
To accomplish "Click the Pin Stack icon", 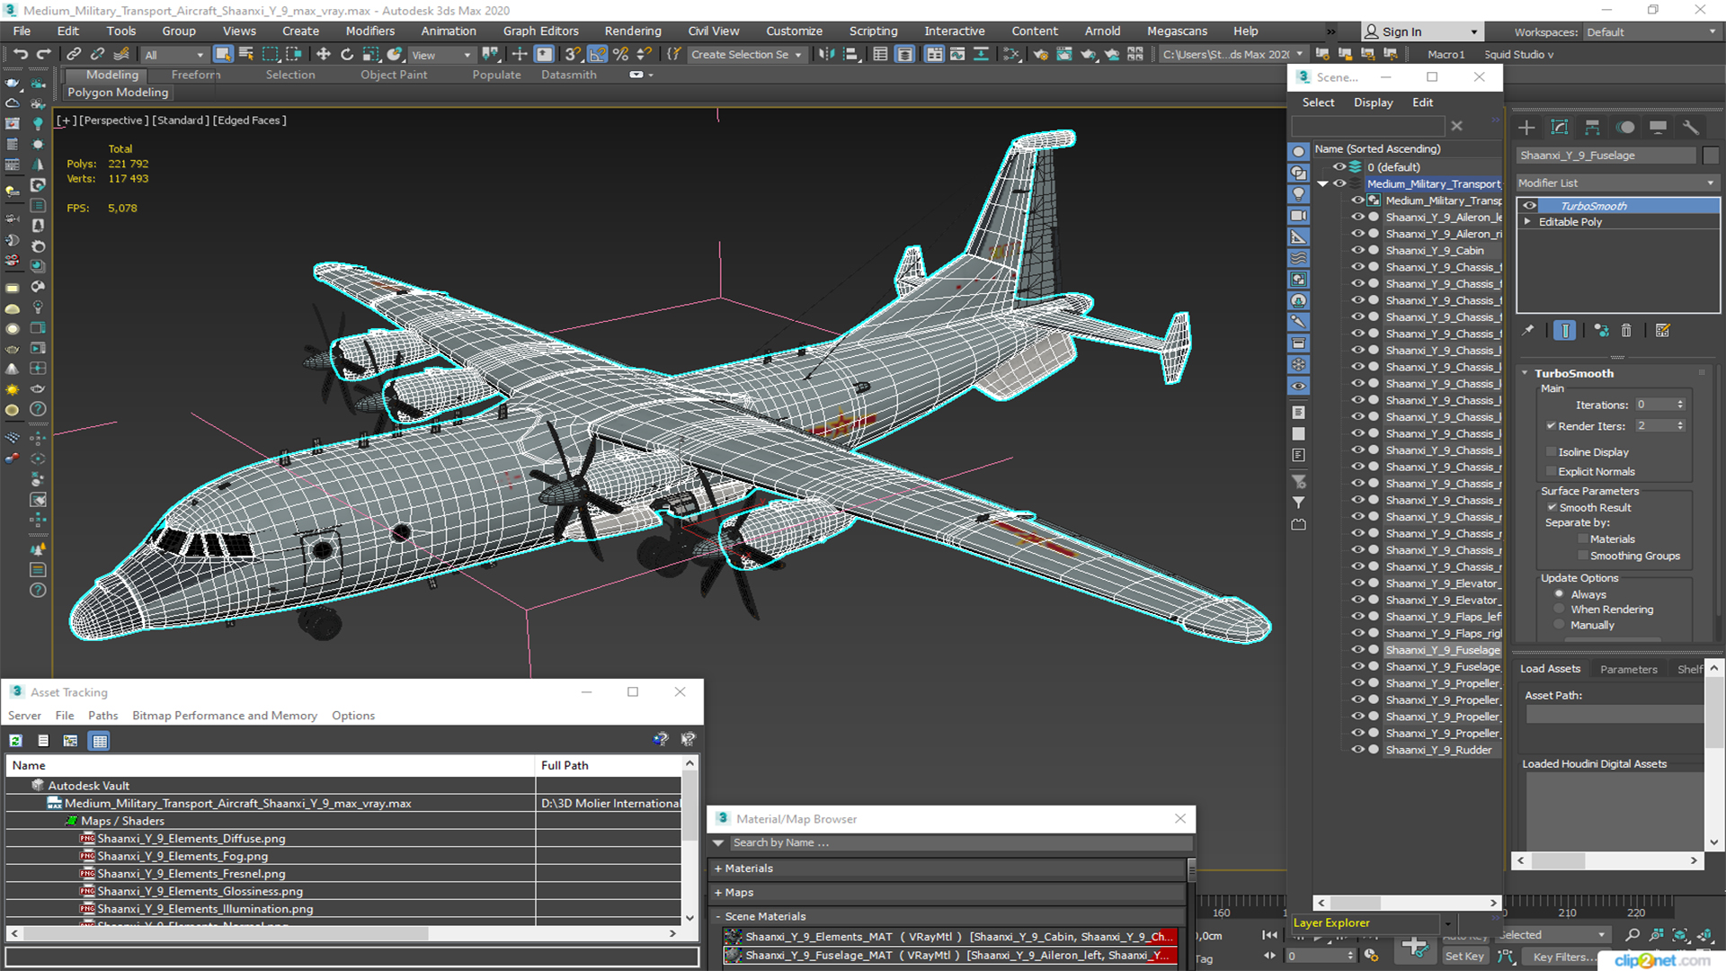I will click(1528, 331).
